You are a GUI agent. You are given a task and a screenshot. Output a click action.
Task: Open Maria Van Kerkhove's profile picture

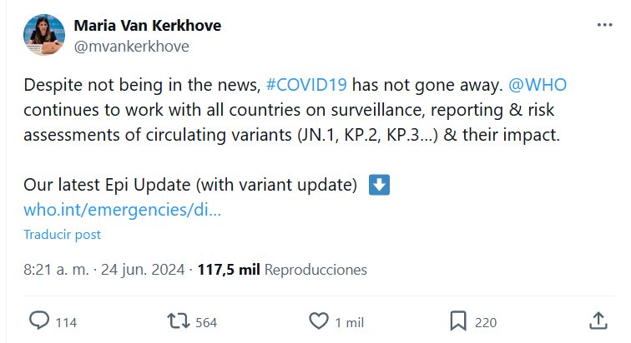pos(44,35)
